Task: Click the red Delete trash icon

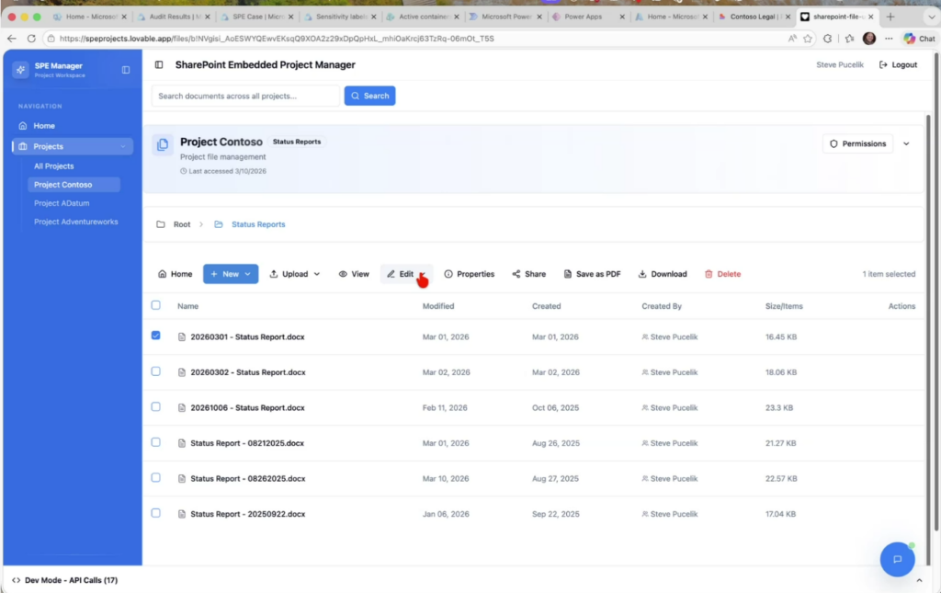Action: [x=709, y=274]
